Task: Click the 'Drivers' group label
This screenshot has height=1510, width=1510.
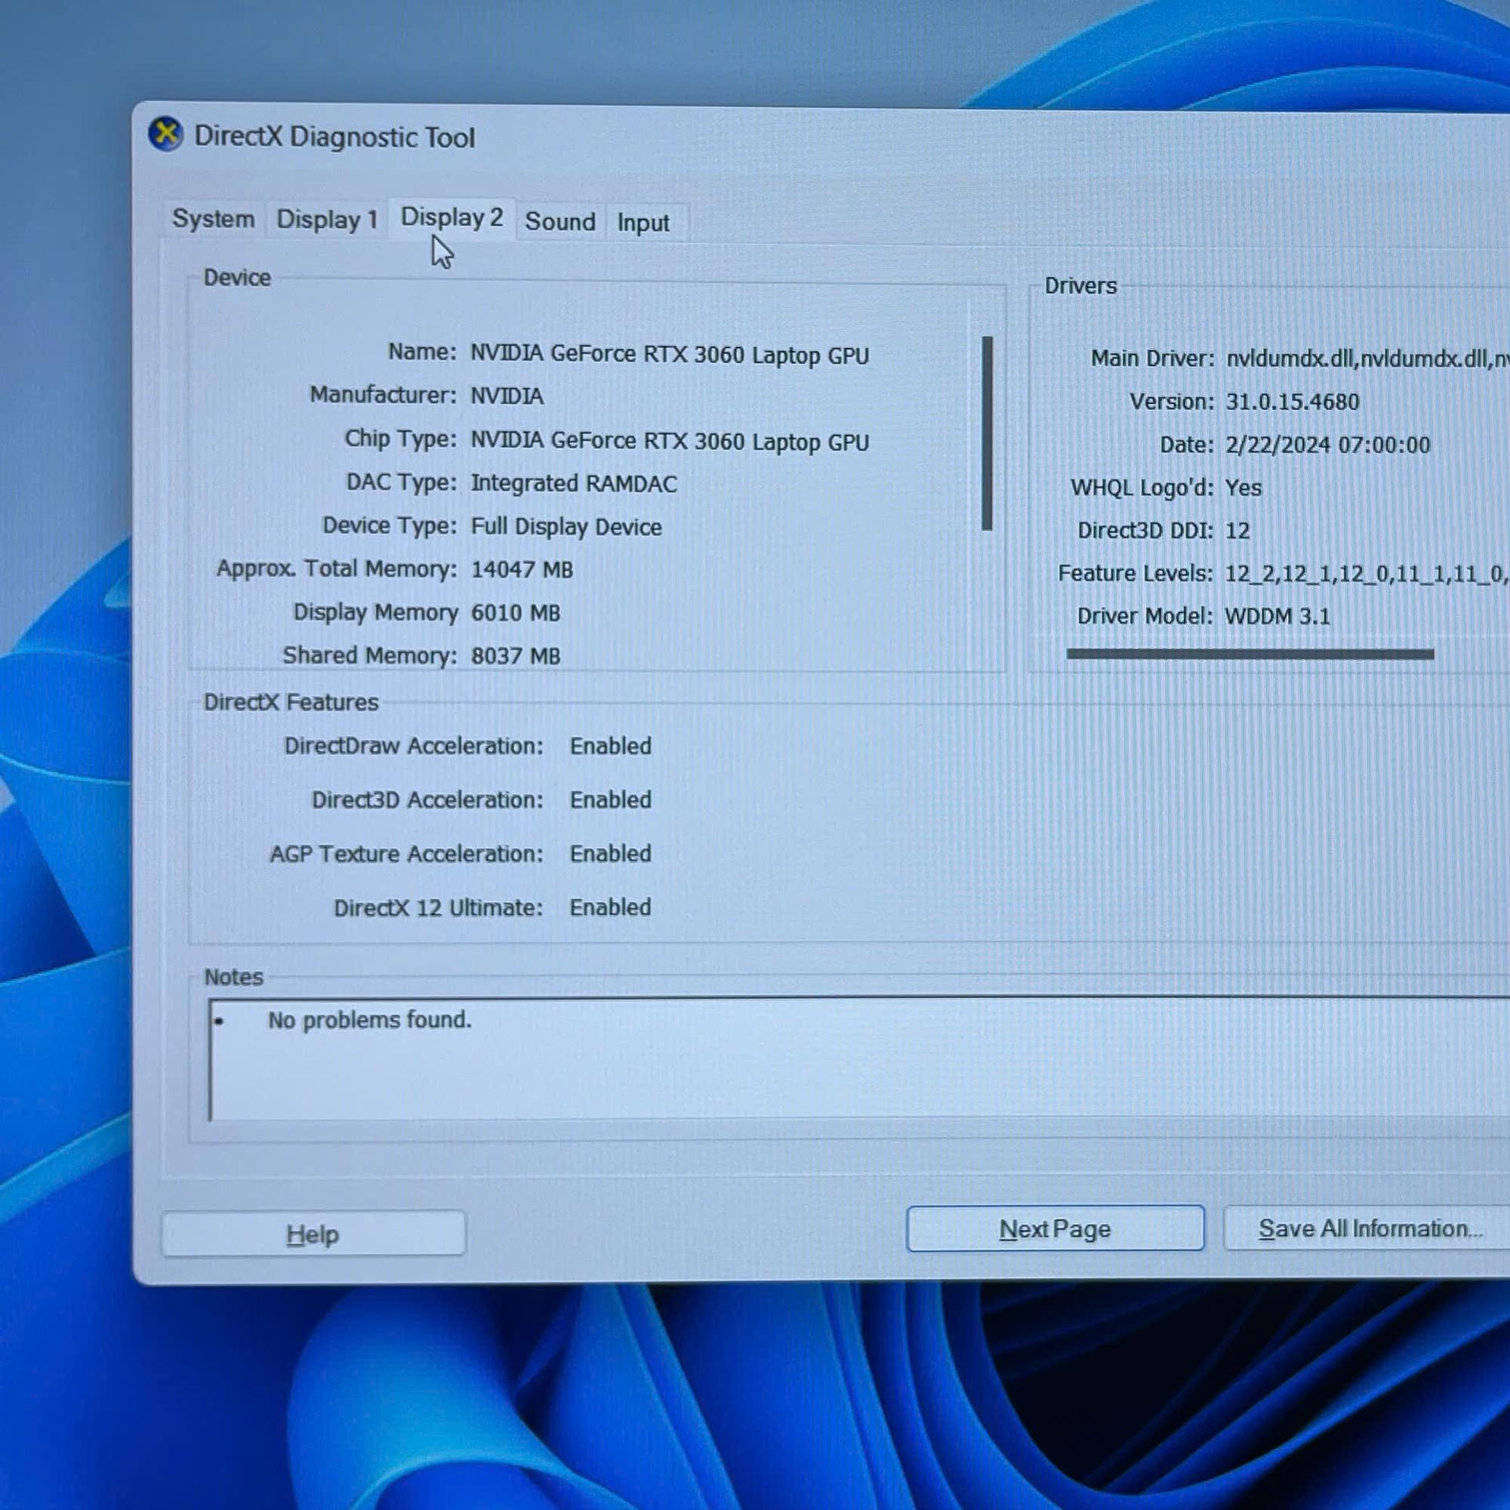Action: point(1081,286)
